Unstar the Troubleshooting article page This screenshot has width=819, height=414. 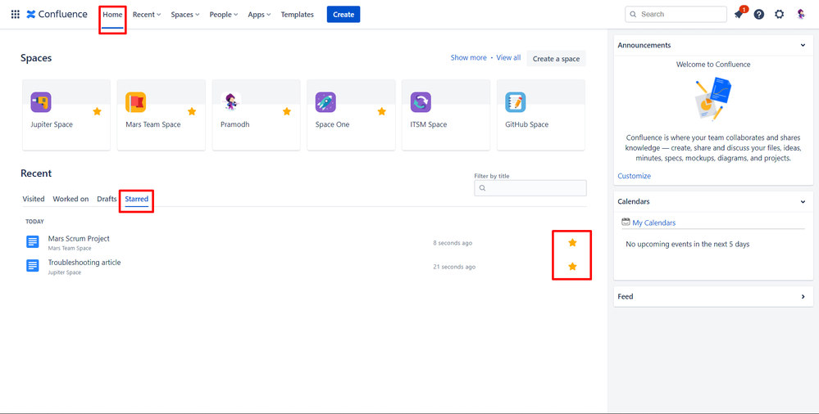572,267
